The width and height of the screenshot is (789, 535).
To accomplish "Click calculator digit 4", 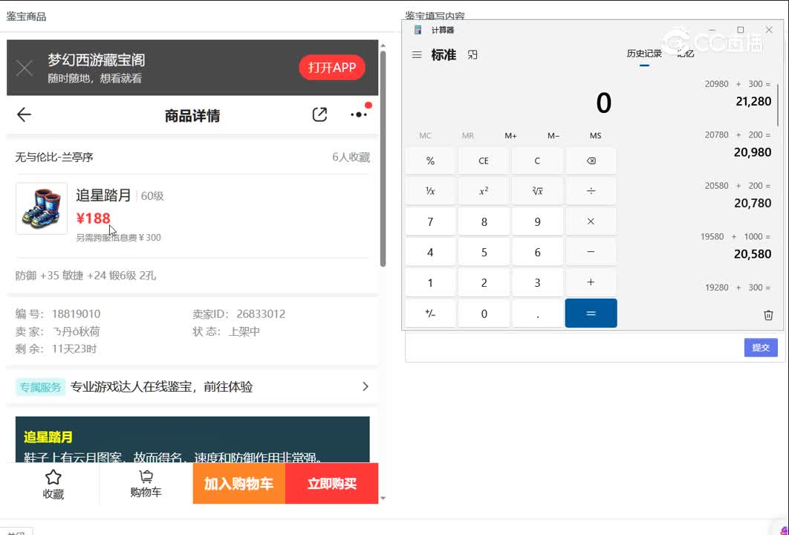I will [430, 252].
